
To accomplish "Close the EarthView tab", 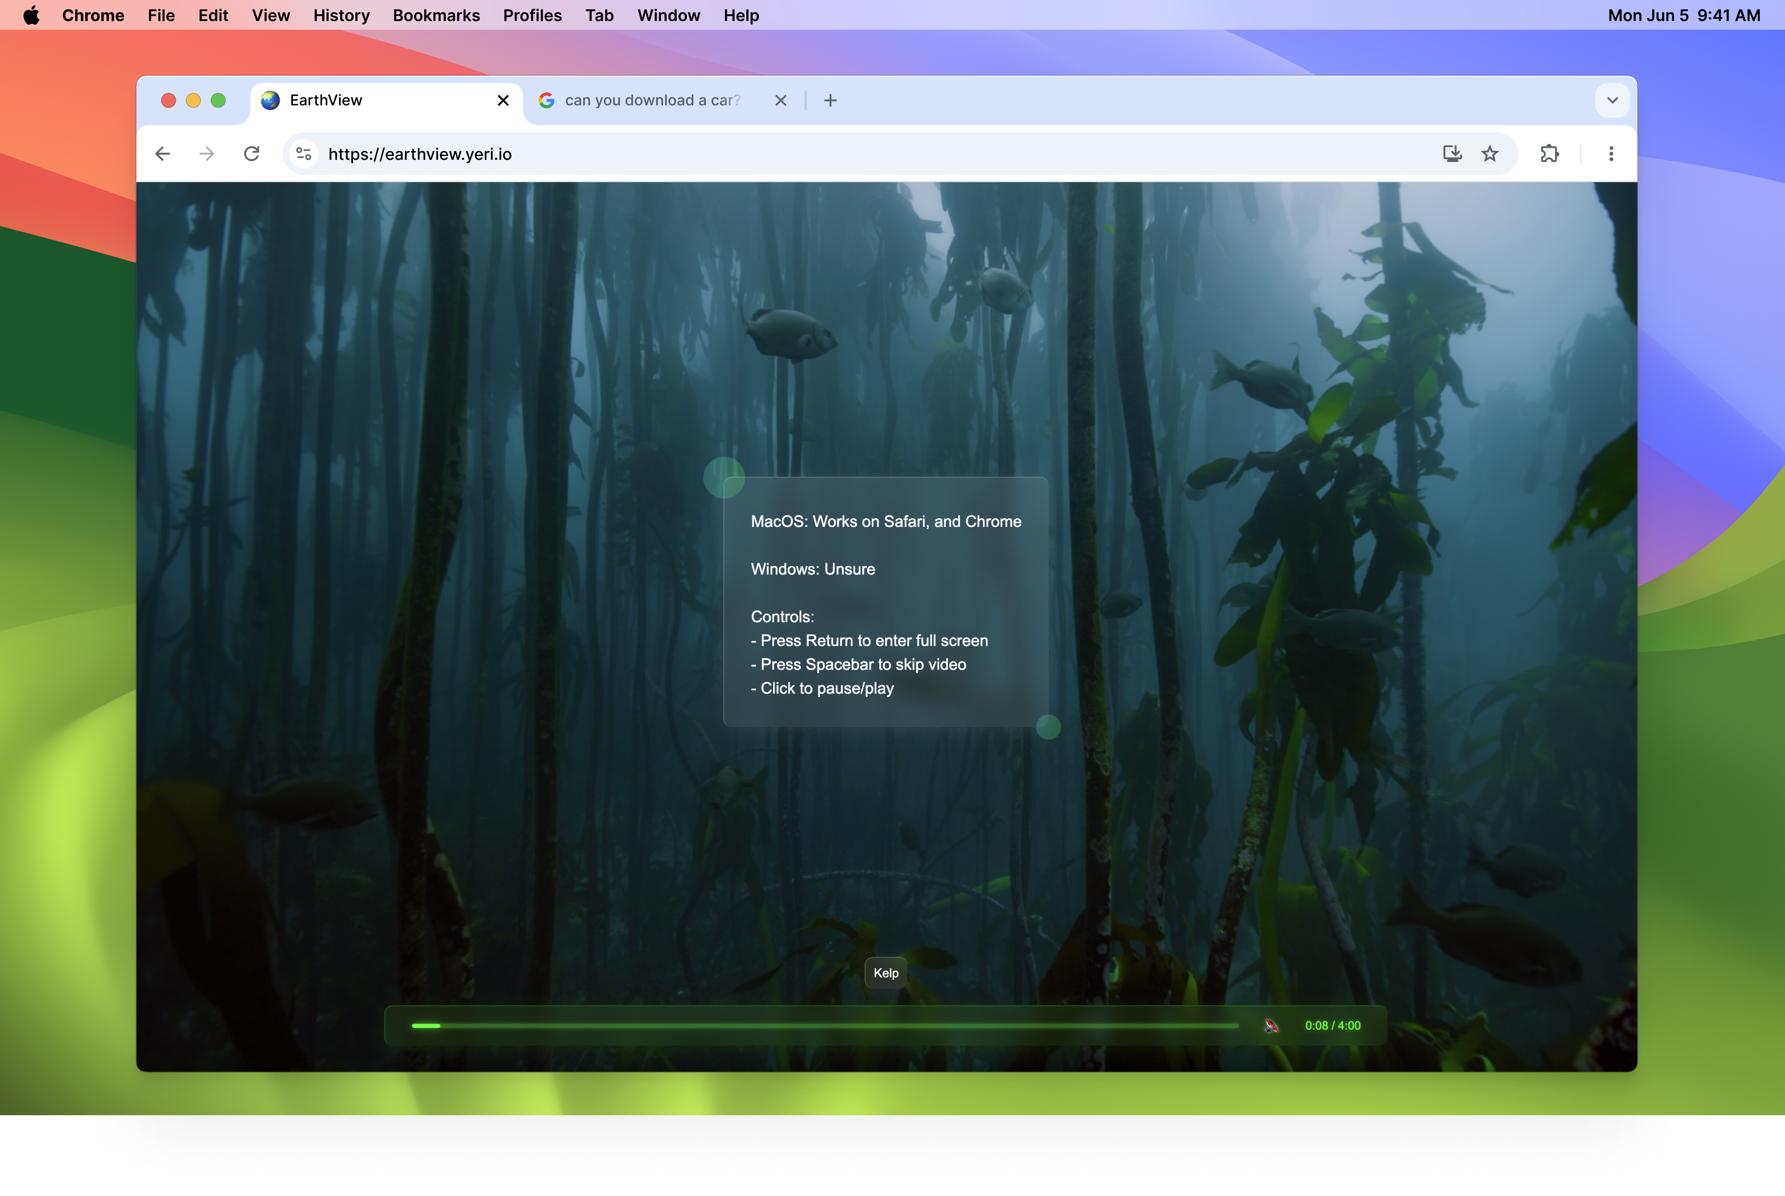I will point(503,101).
